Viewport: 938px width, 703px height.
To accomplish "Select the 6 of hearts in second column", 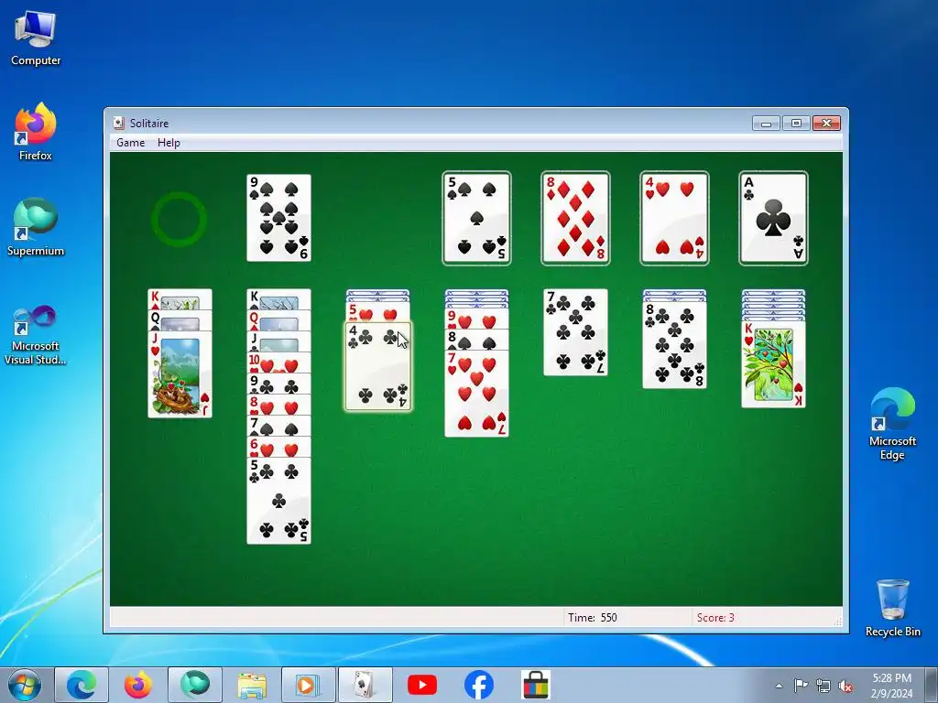I will (x=278, y=447).
